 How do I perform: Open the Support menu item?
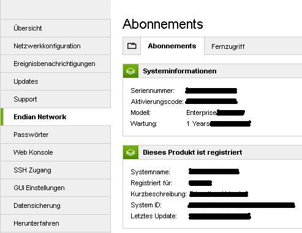[55, 99]
